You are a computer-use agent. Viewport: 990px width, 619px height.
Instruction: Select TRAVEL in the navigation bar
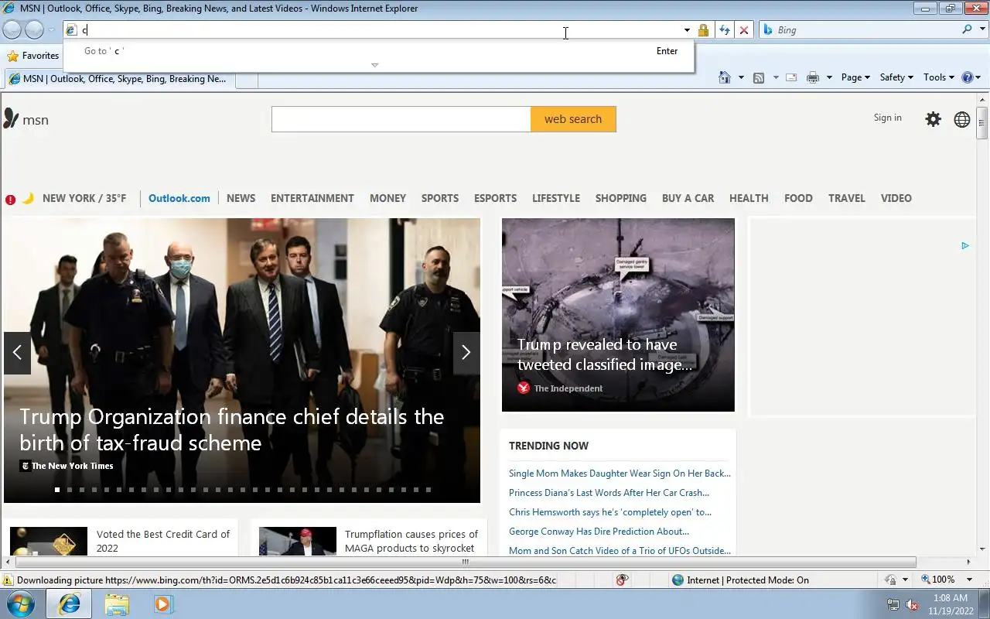point(847,198)
